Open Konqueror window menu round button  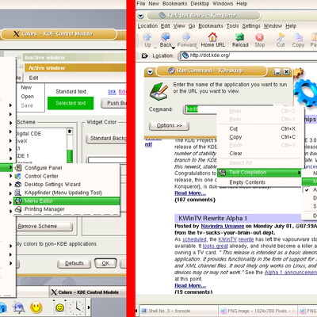pos(141,16)
